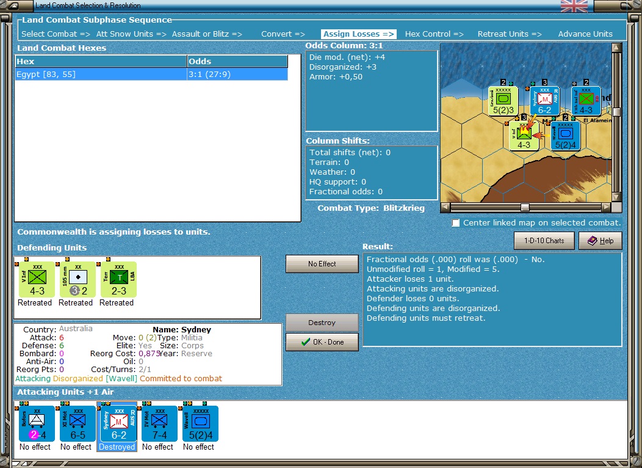This screenshot has width=642, height=468.
Task: Click the Select Combat subphase
Action: coord(56,34)
